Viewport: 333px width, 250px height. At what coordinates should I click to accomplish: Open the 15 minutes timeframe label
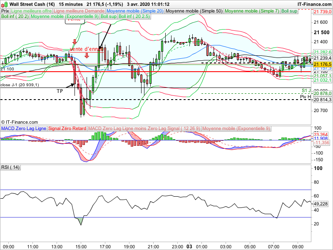[x=71, y=4]
